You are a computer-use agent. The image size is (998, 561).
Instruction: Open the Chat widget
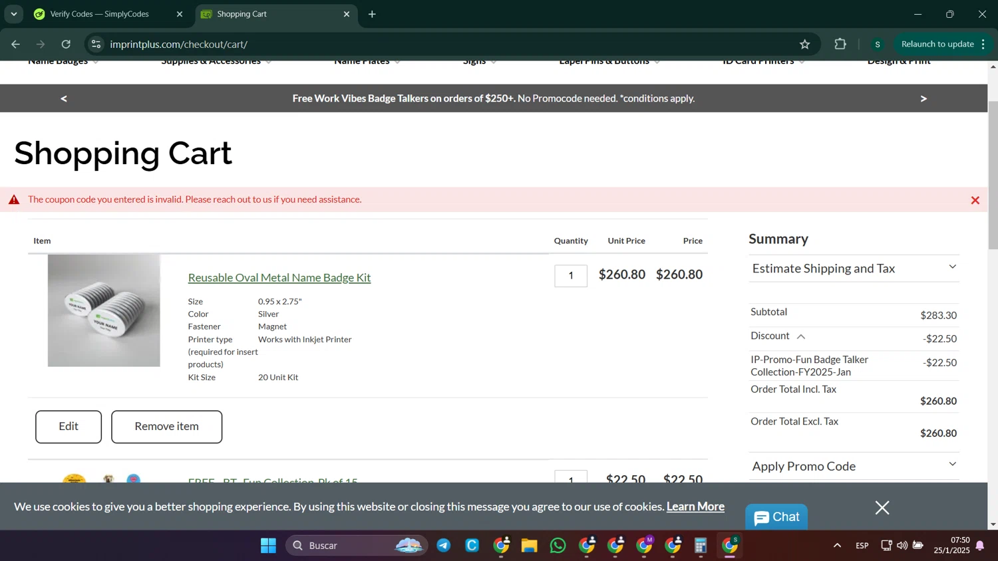[x=776, y=516]
